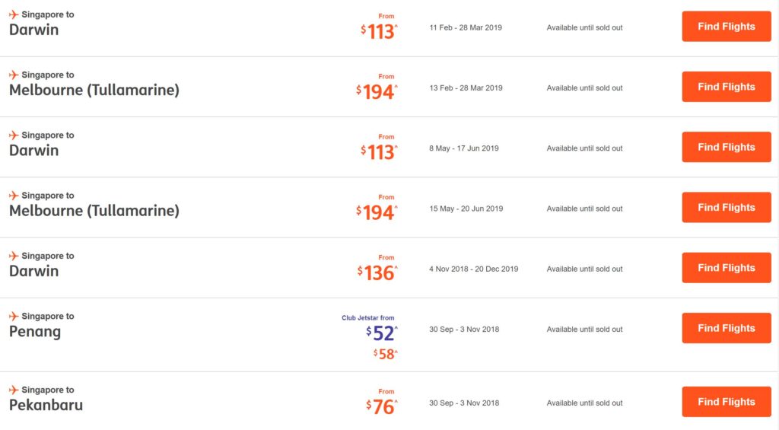Find Flights for Darwin 8 May - 17 Jun

pos(727,147)
